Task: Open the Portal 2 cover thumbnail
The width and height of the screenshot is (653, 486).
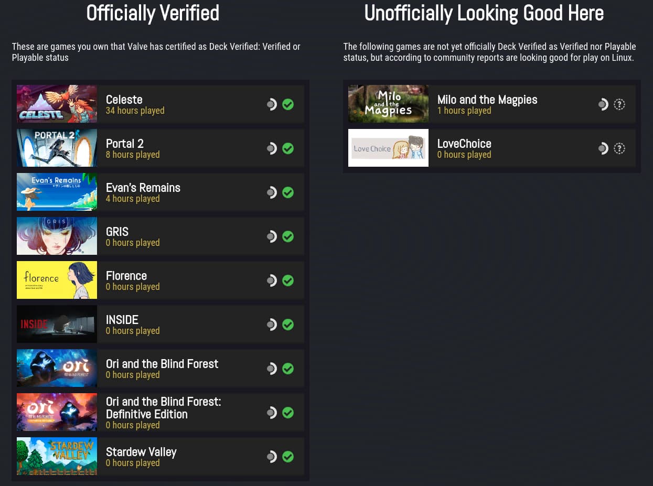Action: click(x=57, y=148)
